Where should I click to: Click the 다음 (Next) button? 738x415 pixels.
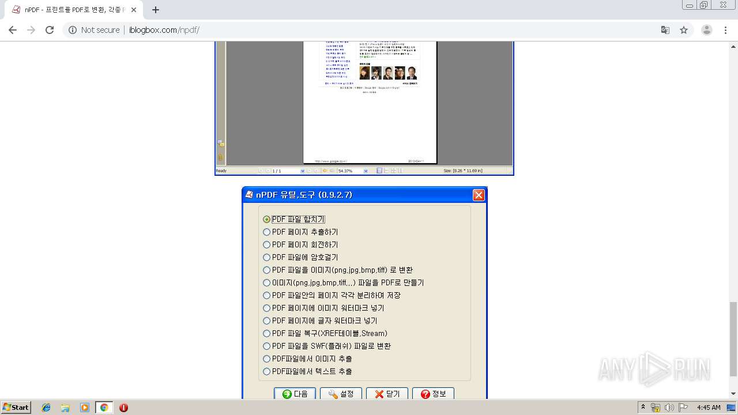click(295, 394)
